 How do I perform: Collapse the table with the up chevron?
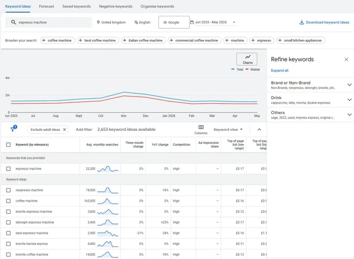[x=259, y=130]
